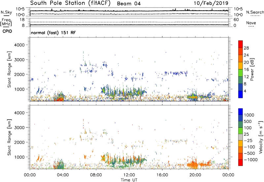This screenshot has height=182, width=264.
Task: Click the orange velocity patch near 20:00
Action: point(193,164)
